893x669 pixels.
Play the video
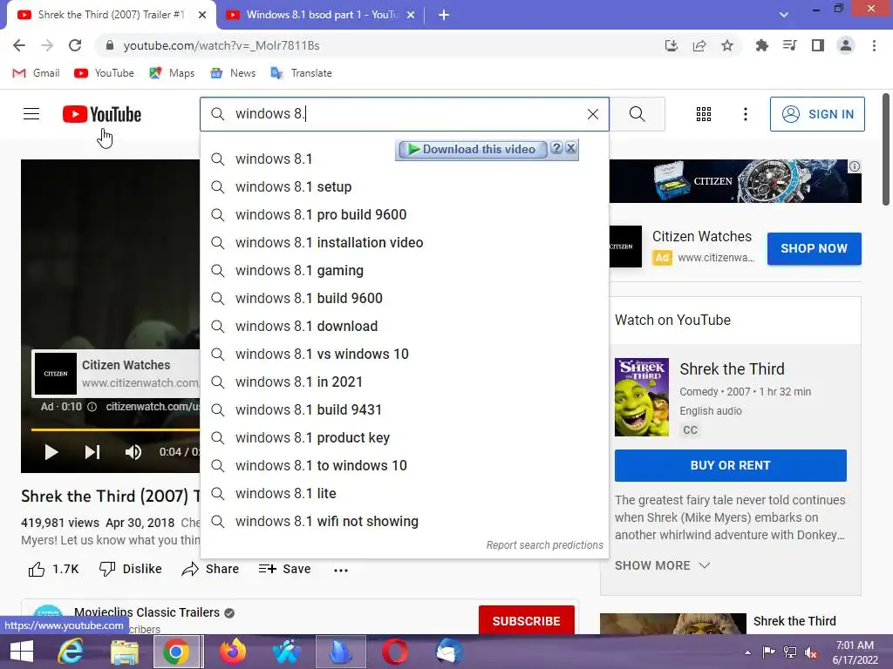(x=51, y=452)
